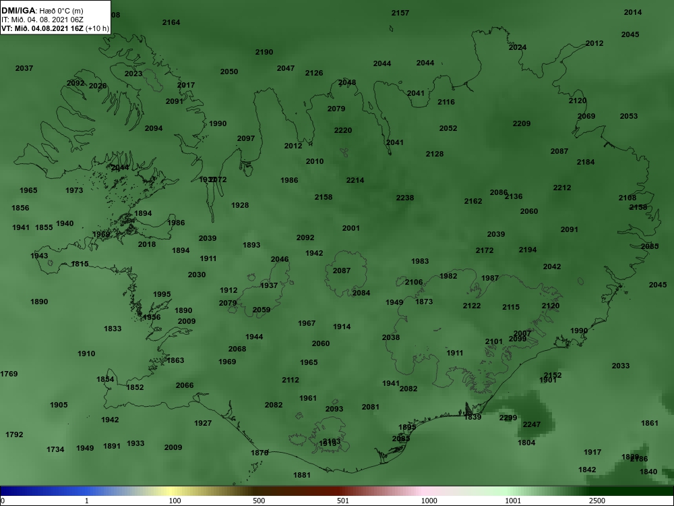
Task: Click the map value 2247
Action: (x=532, y=424)
